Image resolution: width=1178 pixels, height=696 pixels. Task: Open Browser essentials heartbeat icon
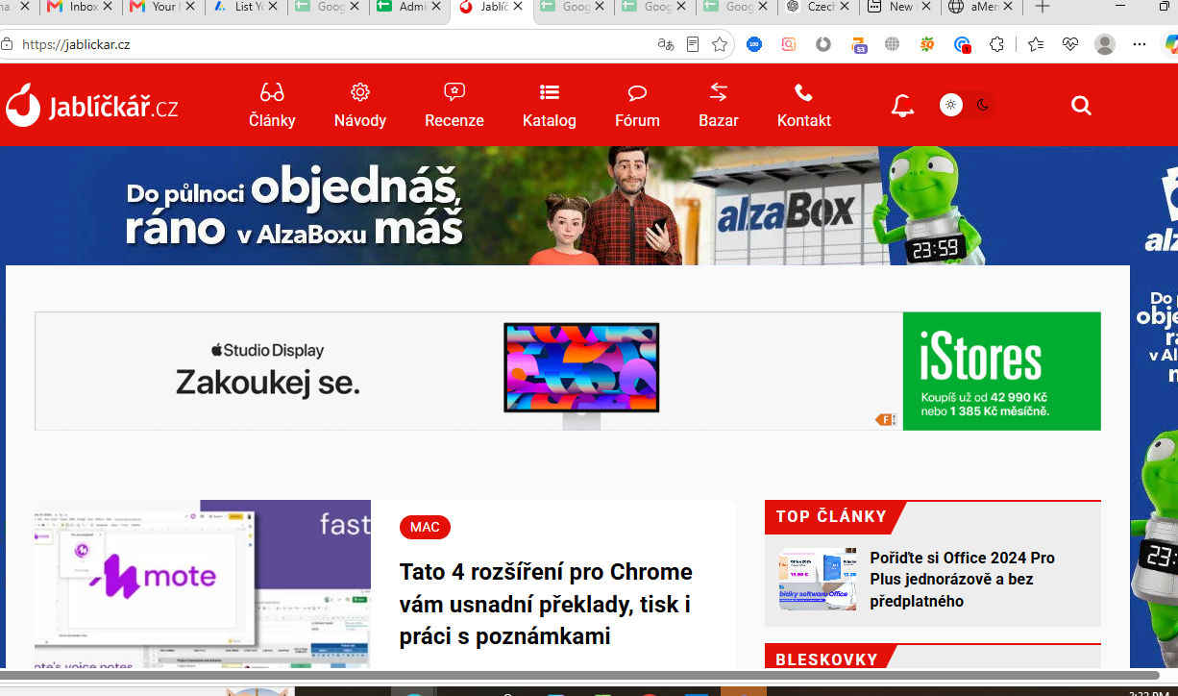[1070, 44]
